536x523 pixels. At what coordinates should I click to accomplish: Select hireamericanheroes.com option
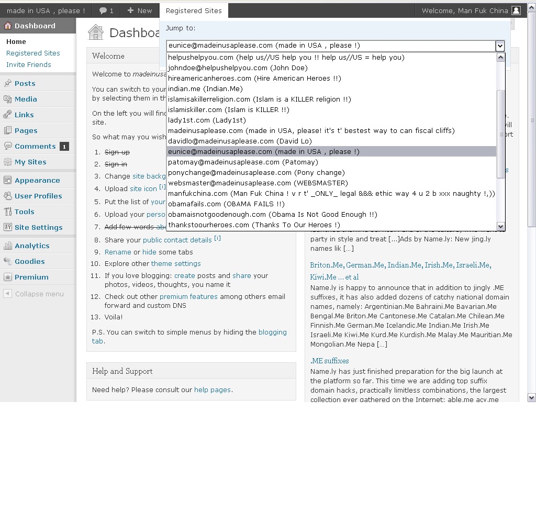331,79
